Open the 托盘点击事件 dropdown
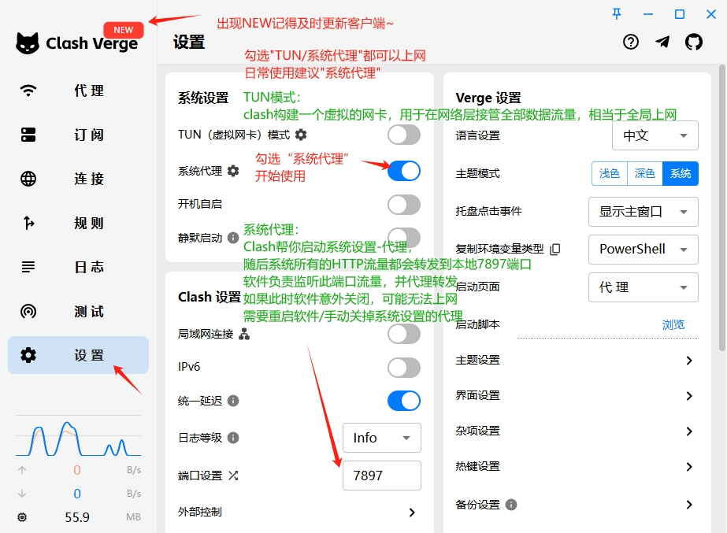Viewport: 727px width, 533px height. [644, 211]
